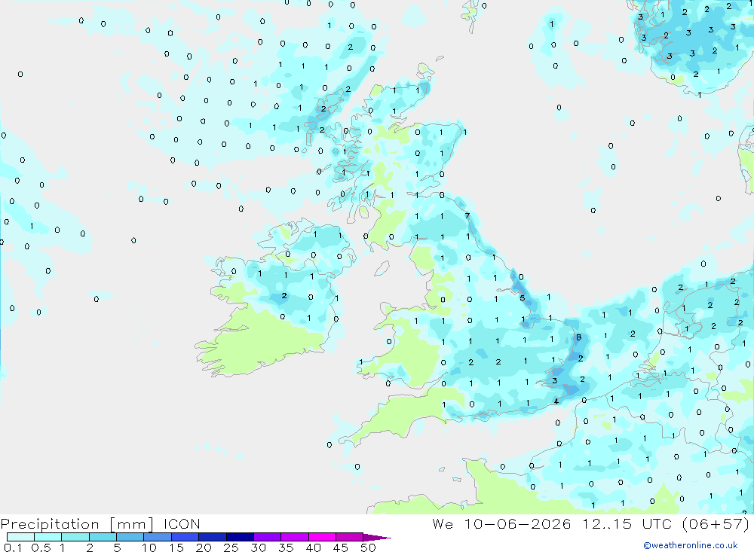Click the '25' legend scale label
754x552 pixels.
pyautogui.click(x=231, y=547)
